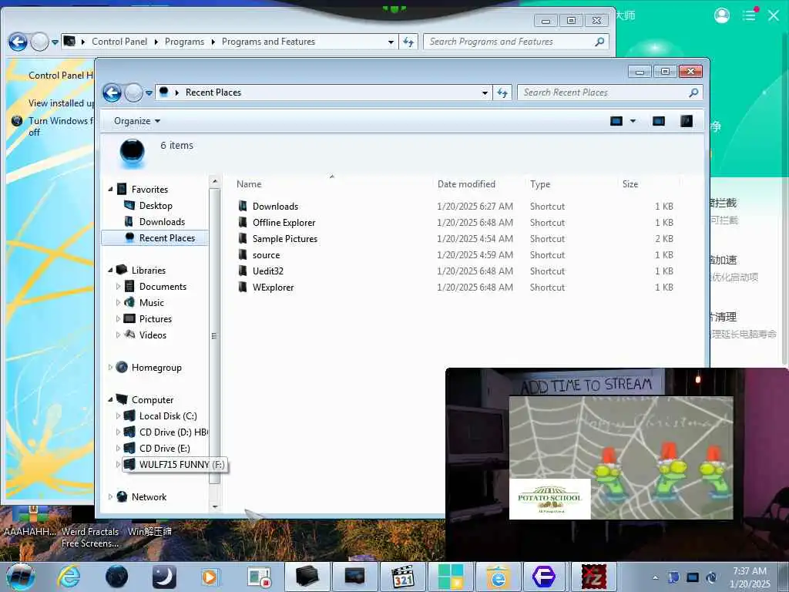Image resolution: width=789 pixels, height=592 pixels.
Task: Toggle the preview pane icon
Action: [x=658, y=121]
